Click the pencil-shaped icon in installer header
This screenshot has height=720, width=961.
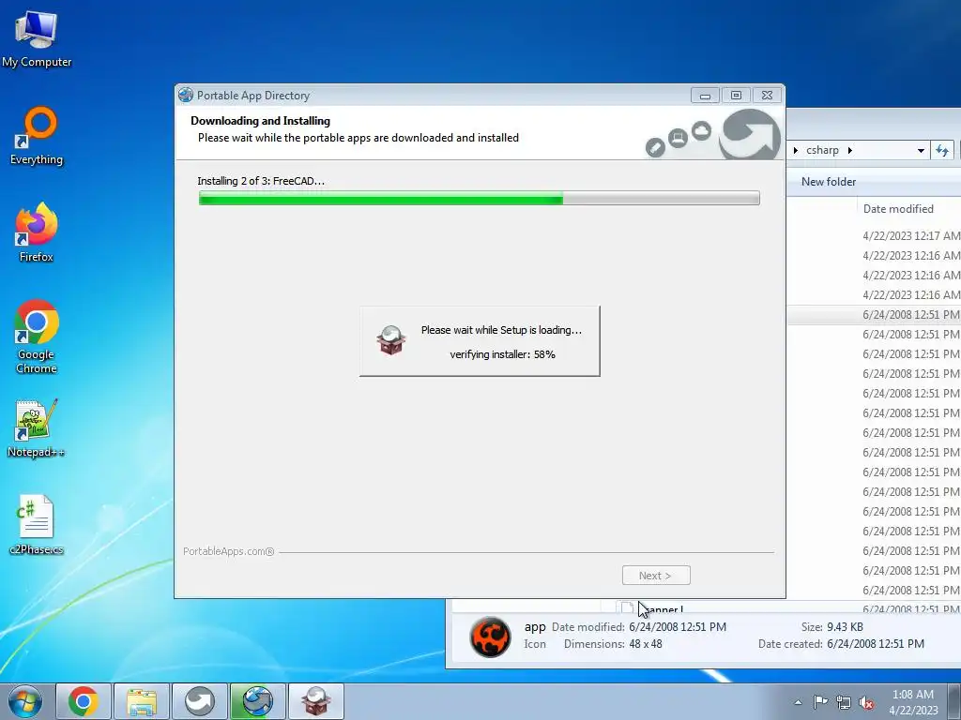pyautogui.click(x=655, y=147)
